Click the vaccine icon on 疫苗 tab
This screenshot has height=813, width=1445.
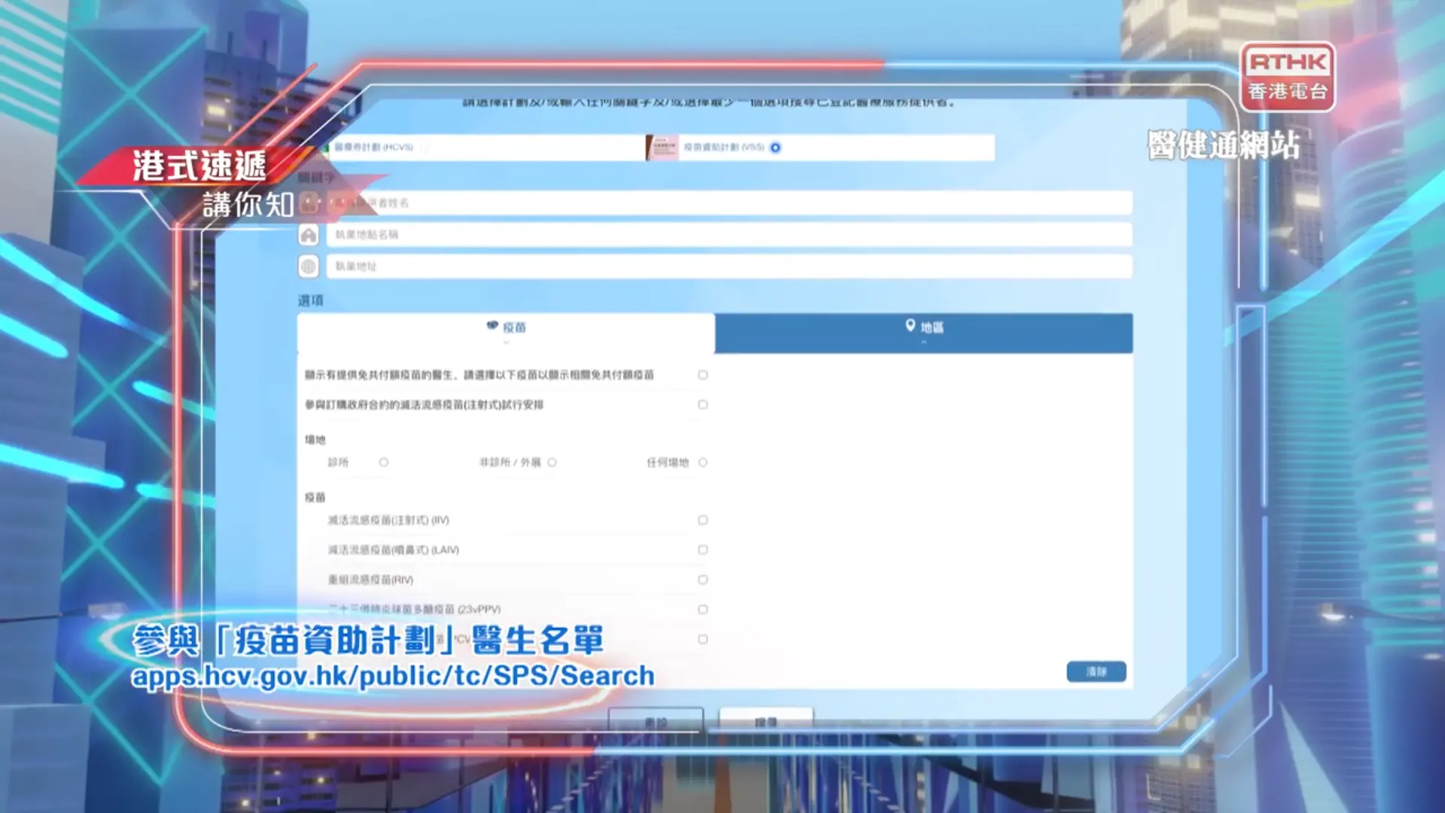point(492,325)
